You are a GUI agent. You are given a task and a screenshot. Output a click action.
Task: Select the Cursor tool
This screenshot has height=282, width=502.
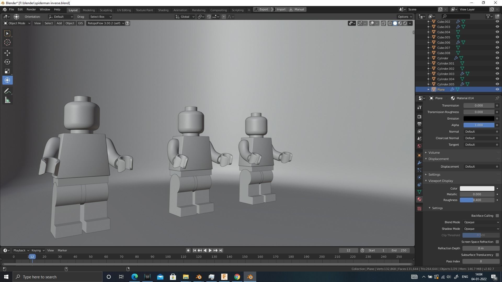[7, 42]
